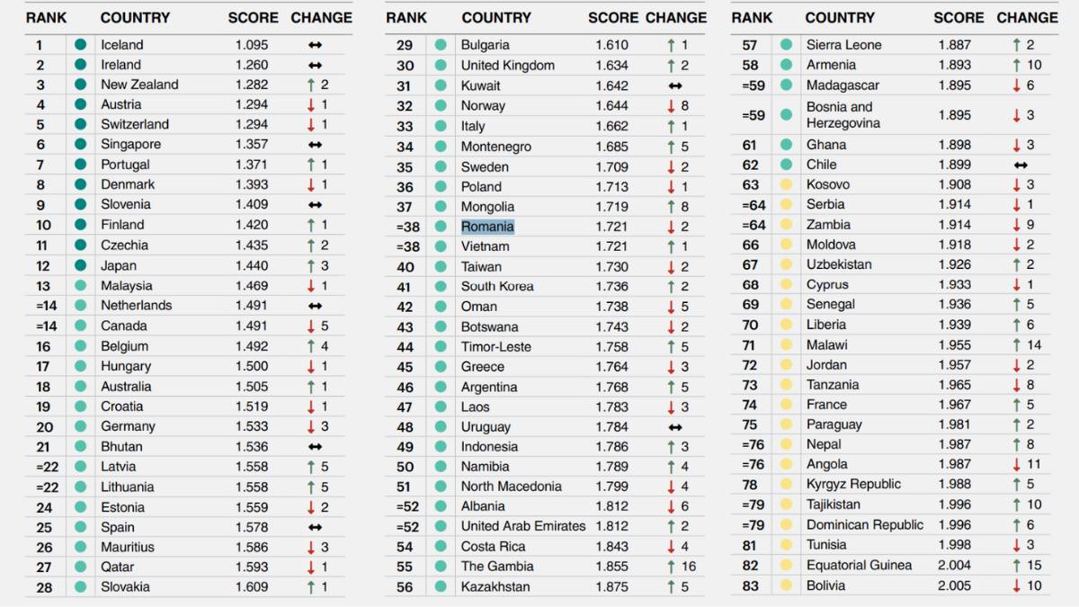Screen dimensions: 1079x607
Task: Click the SCORE header above Bulgaria's score
Action: click(x=612, y=18)
